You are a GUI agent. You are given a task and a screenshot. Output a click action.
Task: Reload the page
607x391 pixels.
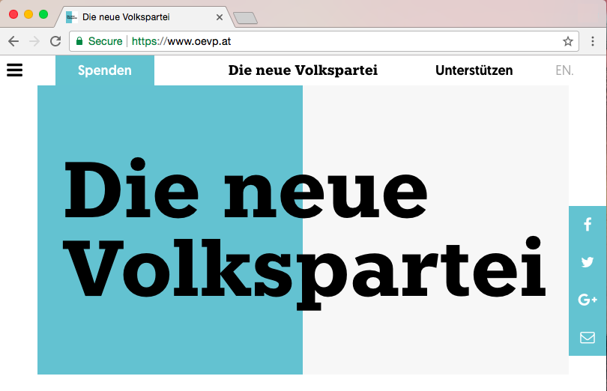tap(55, 41)
